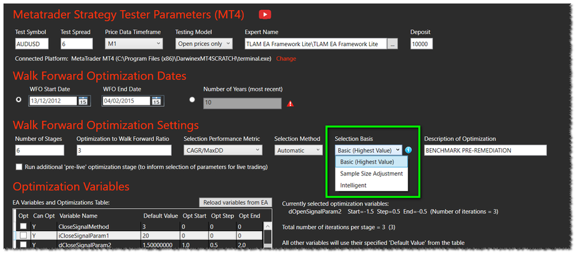Choose Sample Size Adjustment from the list

click(371, 174)
